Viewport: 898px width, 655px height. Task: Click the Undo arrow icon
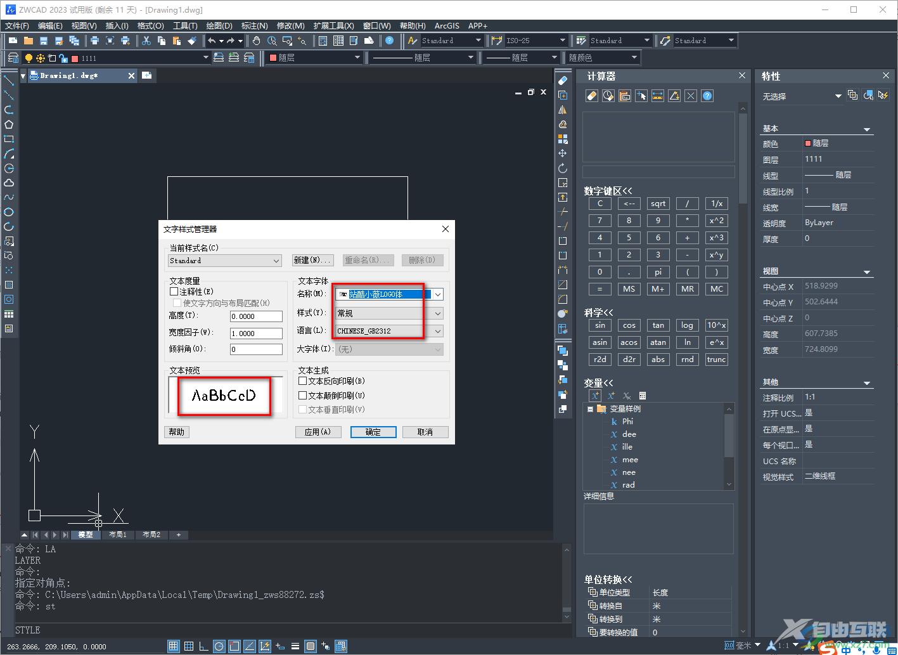click(212, 41)
